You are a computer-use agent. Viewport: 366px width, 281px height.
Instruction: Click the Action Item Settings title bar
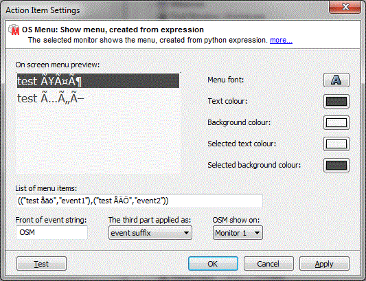click(163, 10)
